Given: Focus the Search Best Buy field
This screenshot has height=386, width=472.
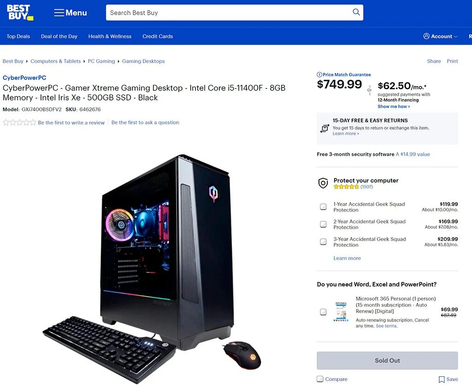Looking at the screenshot, I should click(x=229, y=12).
